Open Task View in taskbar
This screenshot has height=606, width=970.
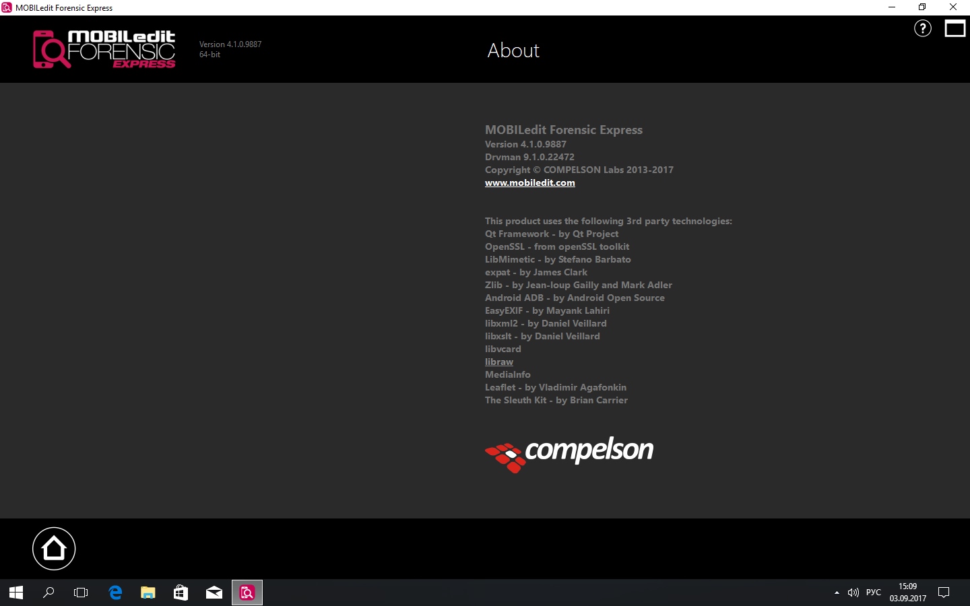(x=81, y=593)
